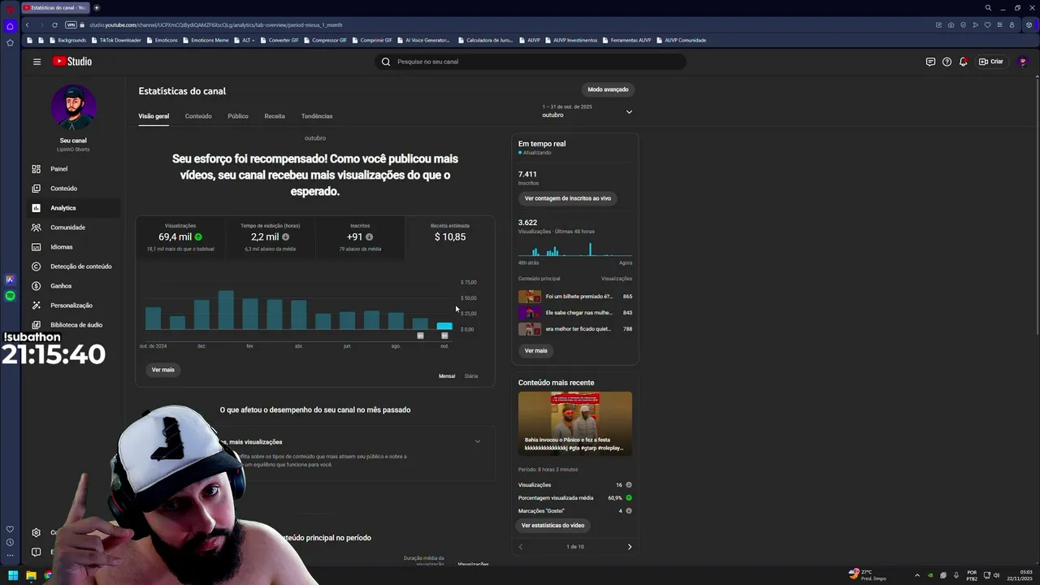Open Painel in the sidebar
The image size is (1040, 585).
click(73, 169)
